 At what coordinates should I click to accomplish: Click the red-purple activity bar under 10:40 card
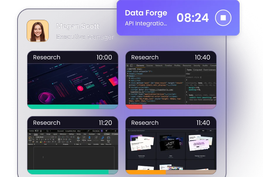tap(171, 107)
